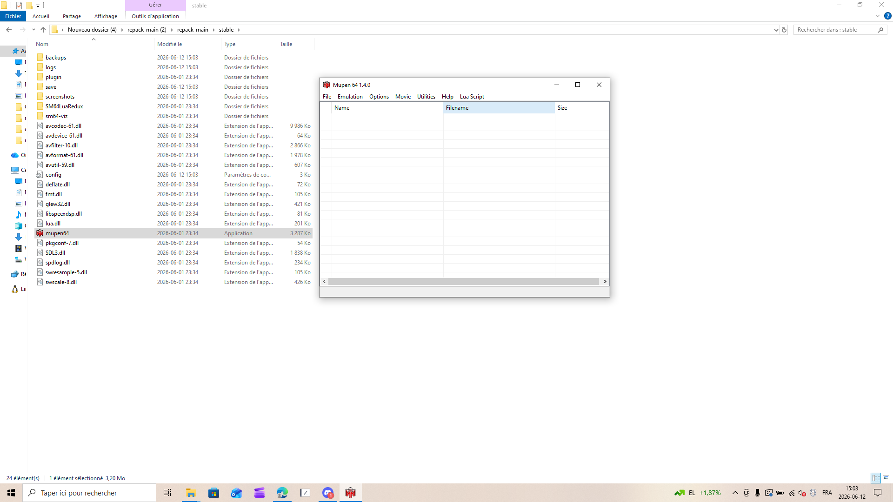This screenshot has width=893, height=502.
Task: Expand the chevron after repack-main (2)
Action: tap(172, 30)
